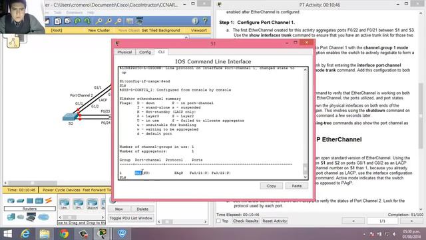Click the green Redo arrow icon

pyautogui.click(x=87, y=21)
